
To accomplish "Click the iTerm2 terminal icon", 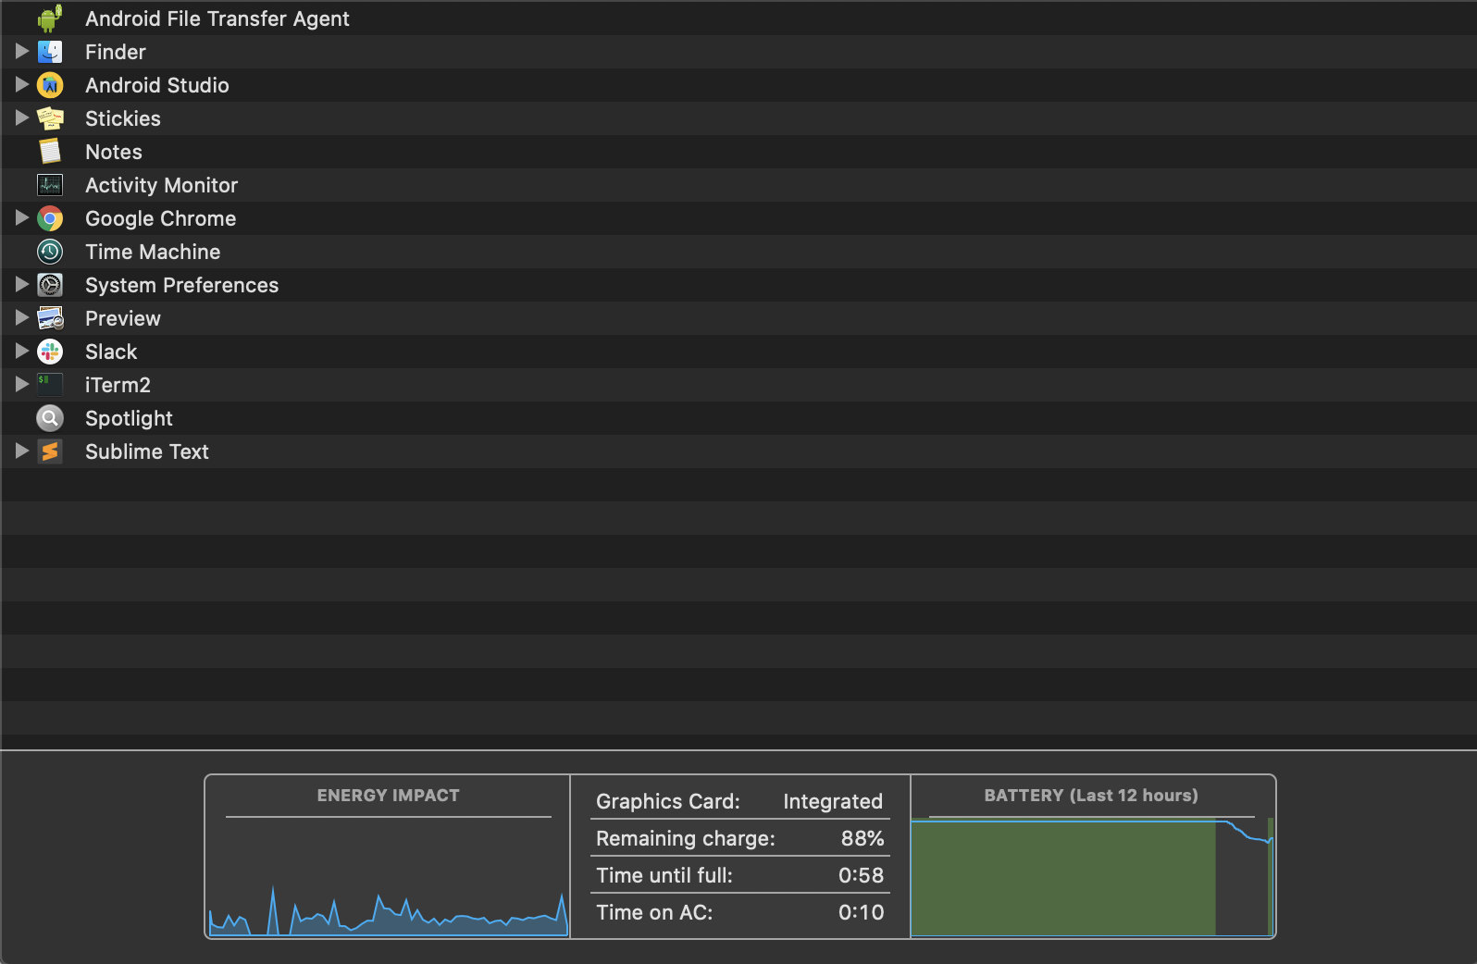I will click(50, 385).
